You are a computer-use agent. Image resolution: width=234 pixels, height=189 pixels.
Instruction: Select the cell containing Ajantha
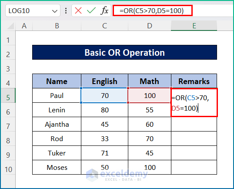coord(57,124)
